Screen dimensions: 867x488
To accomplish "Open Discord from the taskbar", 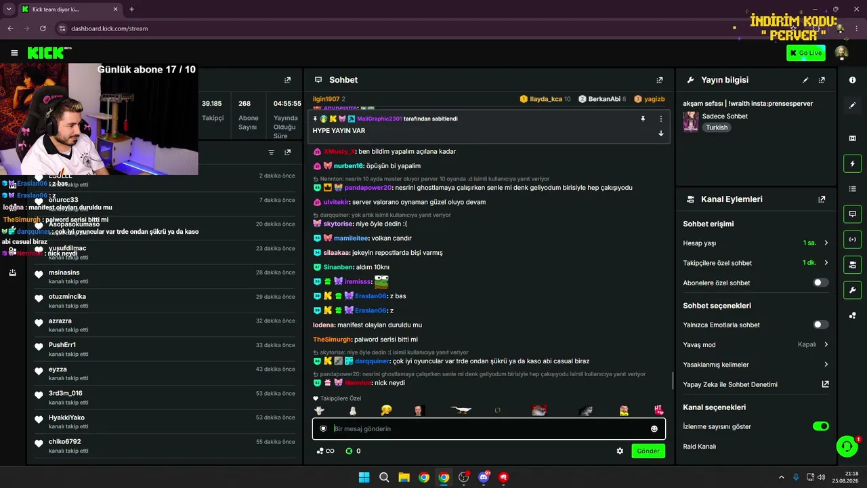I will [484, 477].
